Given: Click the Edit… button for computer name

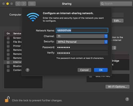Looking at the screenshot, I should [118, 21].
